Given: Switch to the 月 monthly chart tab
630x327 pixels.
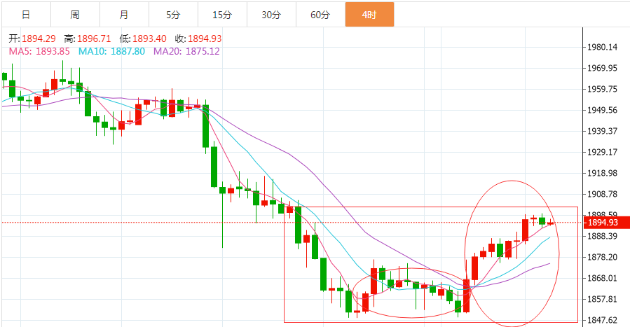Looking at the screenshot, I should 124,15.
